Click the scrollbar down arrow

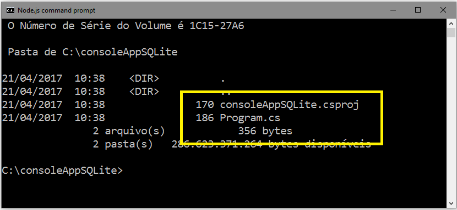[x=451, y=202]
